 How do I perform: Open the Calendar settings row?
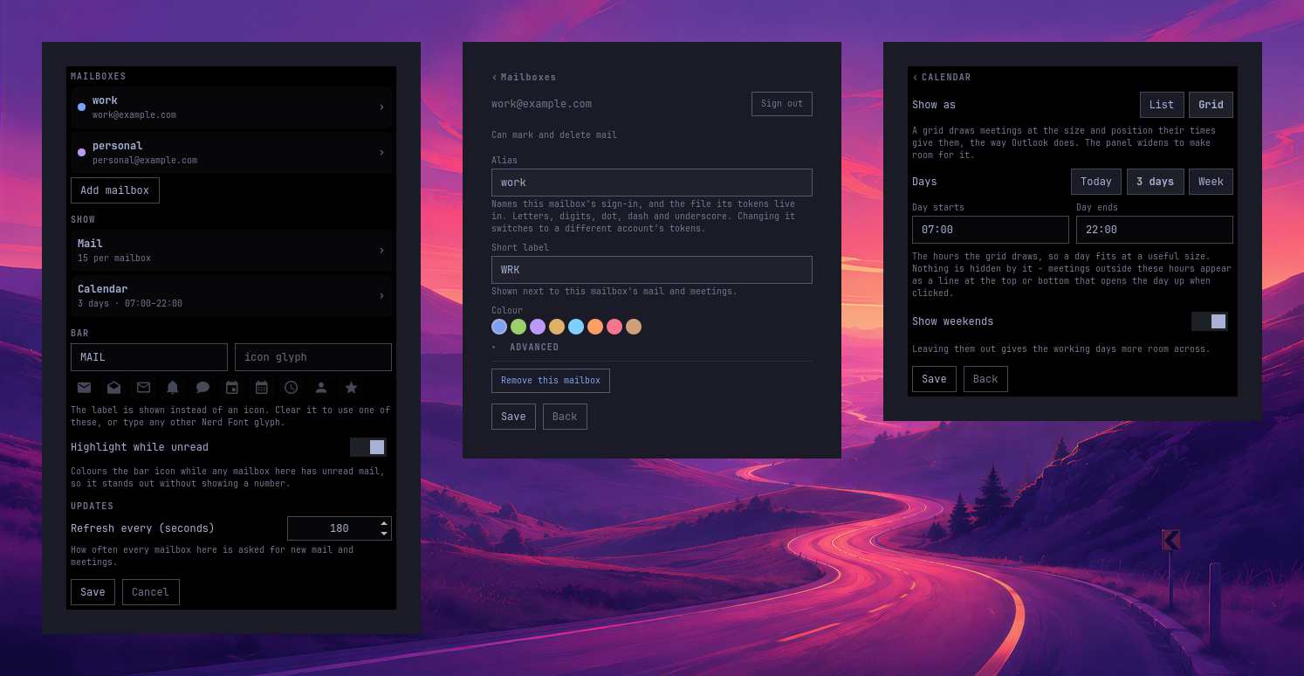click(231, 296)
